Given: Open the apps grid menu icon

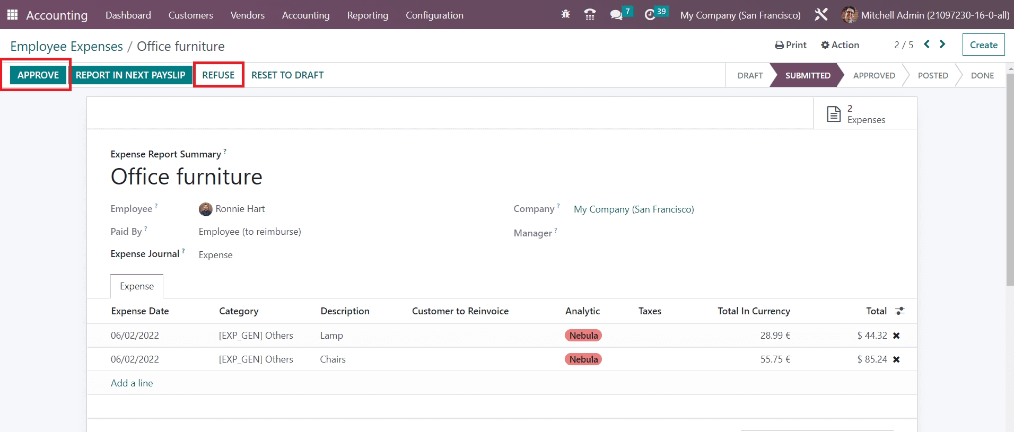Looking at the screenshot, I should 12,15.
